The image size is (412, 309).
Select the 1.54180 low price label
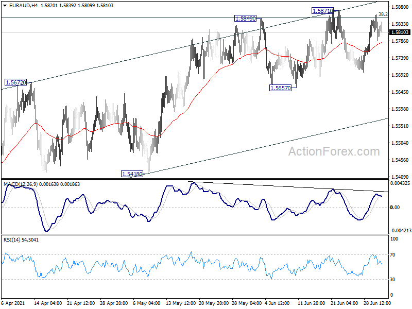[x=132, y=174]
